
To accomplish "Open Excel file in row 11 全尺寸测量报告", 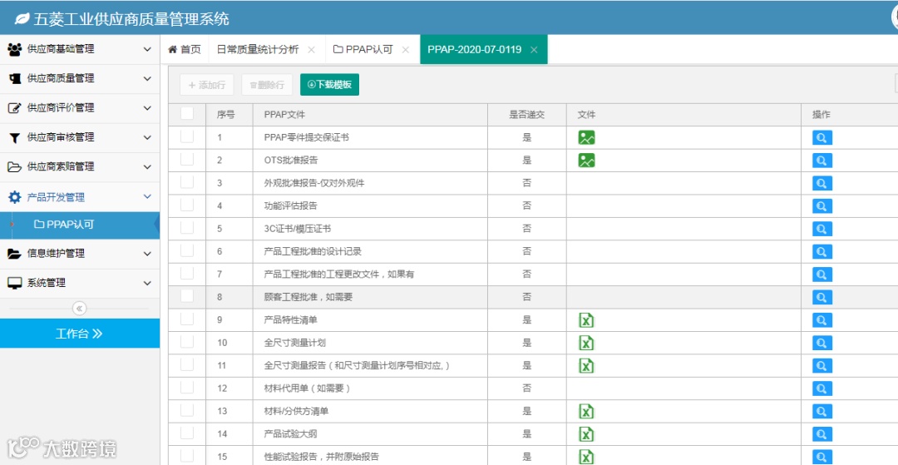I will tap(586, 365).
